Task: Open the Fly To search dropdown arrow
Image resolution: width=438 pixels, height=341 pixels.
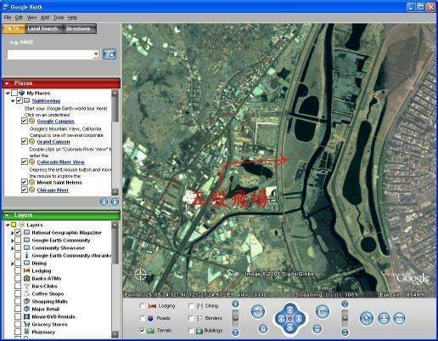Action: [97, 54]
